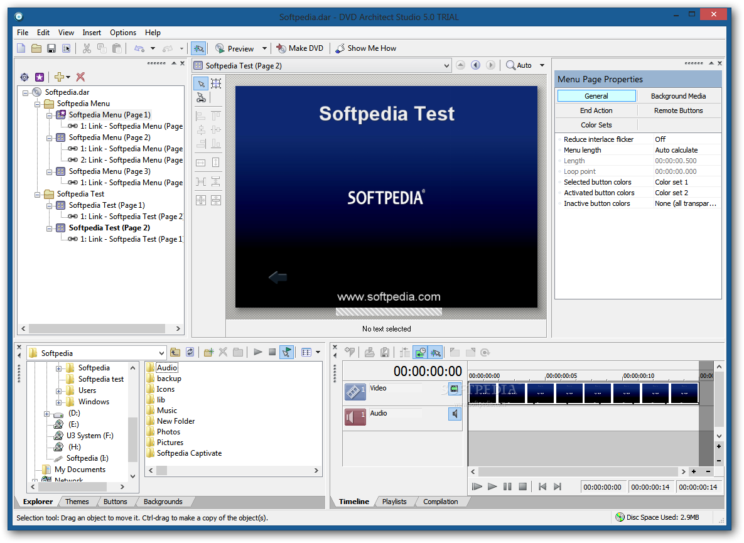Open the Show Me How tutorials
The width and height of the screenshot is (744, 543).
coord(366,48)
